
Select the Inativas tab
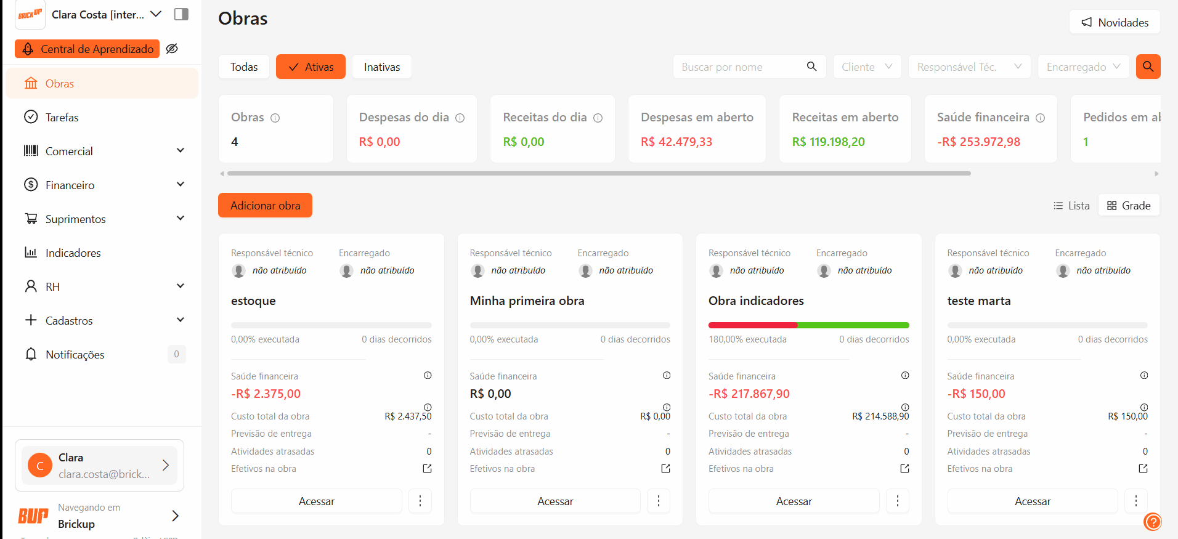(x=381, y=67)
